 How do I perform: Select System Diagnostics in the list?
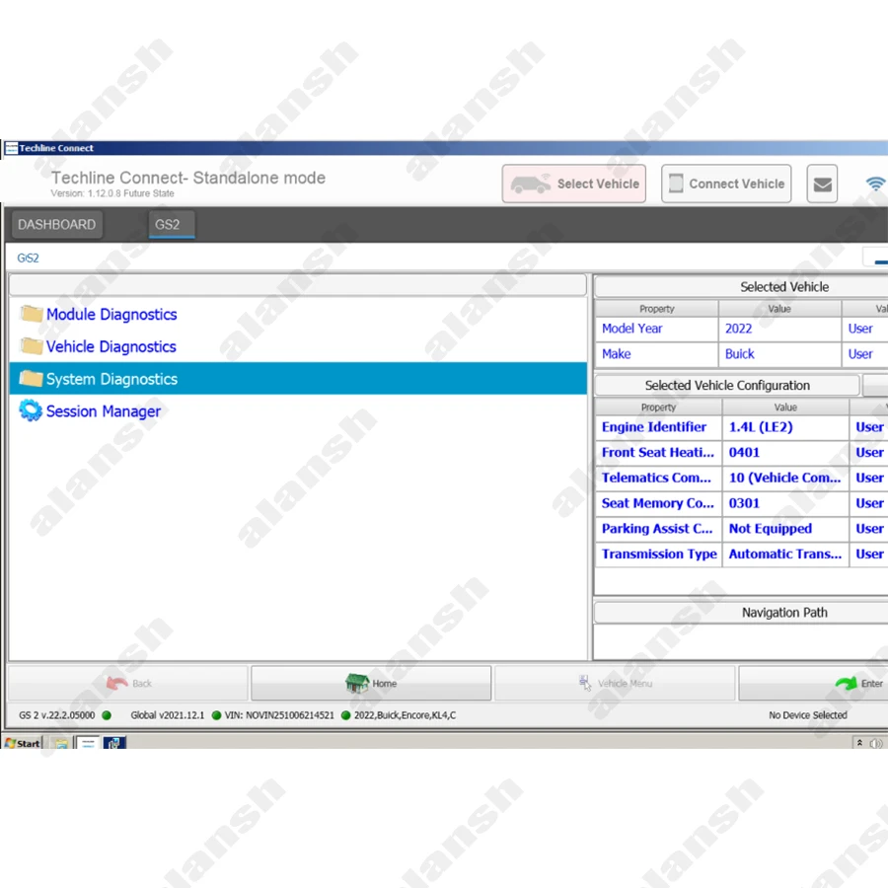(111, 380)
